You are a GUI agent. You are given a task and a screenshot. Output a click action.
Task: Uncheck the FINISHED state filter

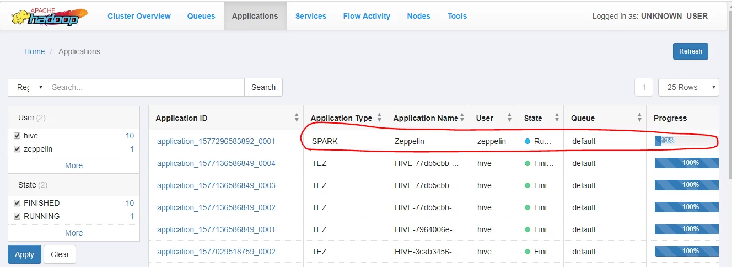tap(17, 203)
